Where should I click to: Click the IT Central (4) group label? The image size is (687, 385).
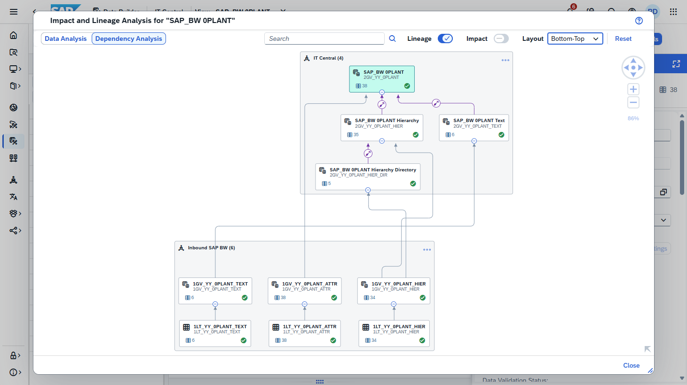click(328, 58)
